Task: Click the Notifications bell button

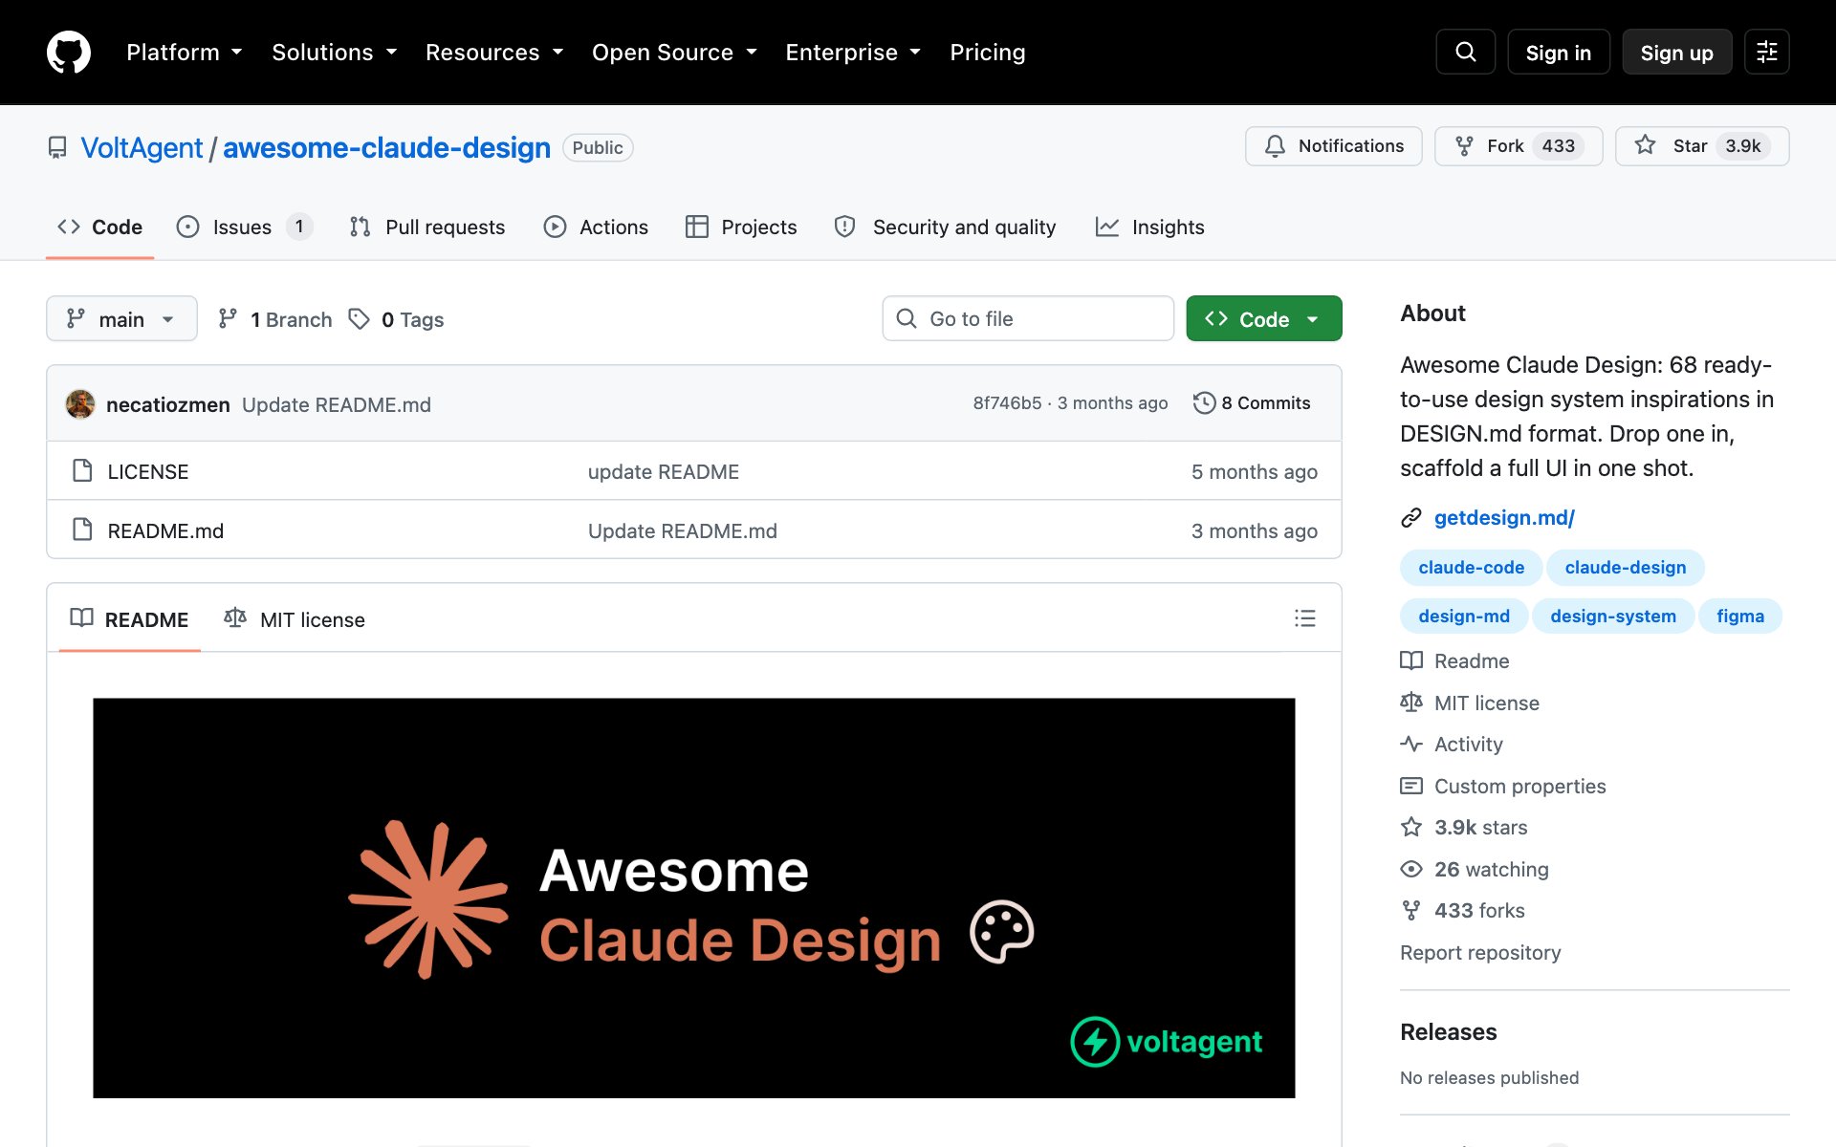Action: tap(1333, 146)
